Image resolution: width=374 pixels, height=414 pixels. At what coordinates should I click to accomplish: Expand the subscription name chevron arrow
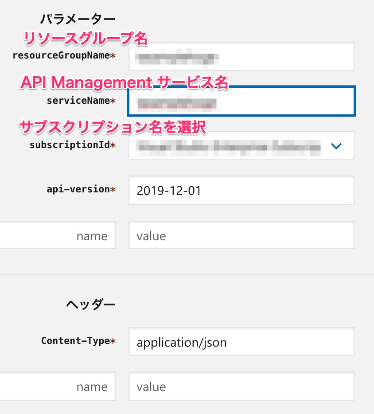336,145
